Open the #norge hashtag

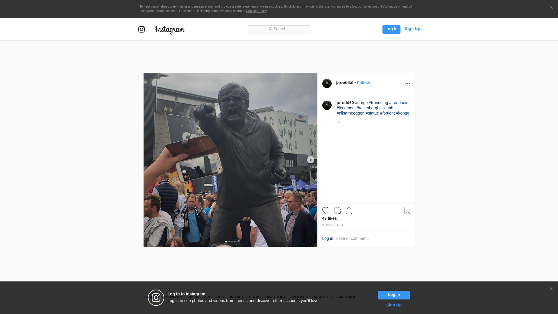click(x=361, y=103)
